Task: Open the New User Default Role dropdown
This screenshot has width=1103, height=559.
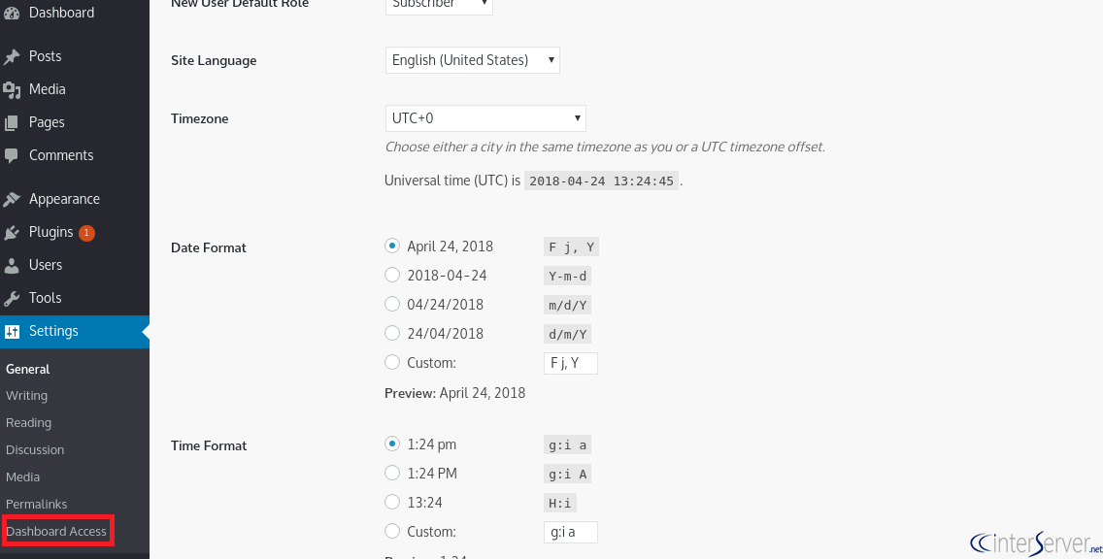Action: pos(439,4)
